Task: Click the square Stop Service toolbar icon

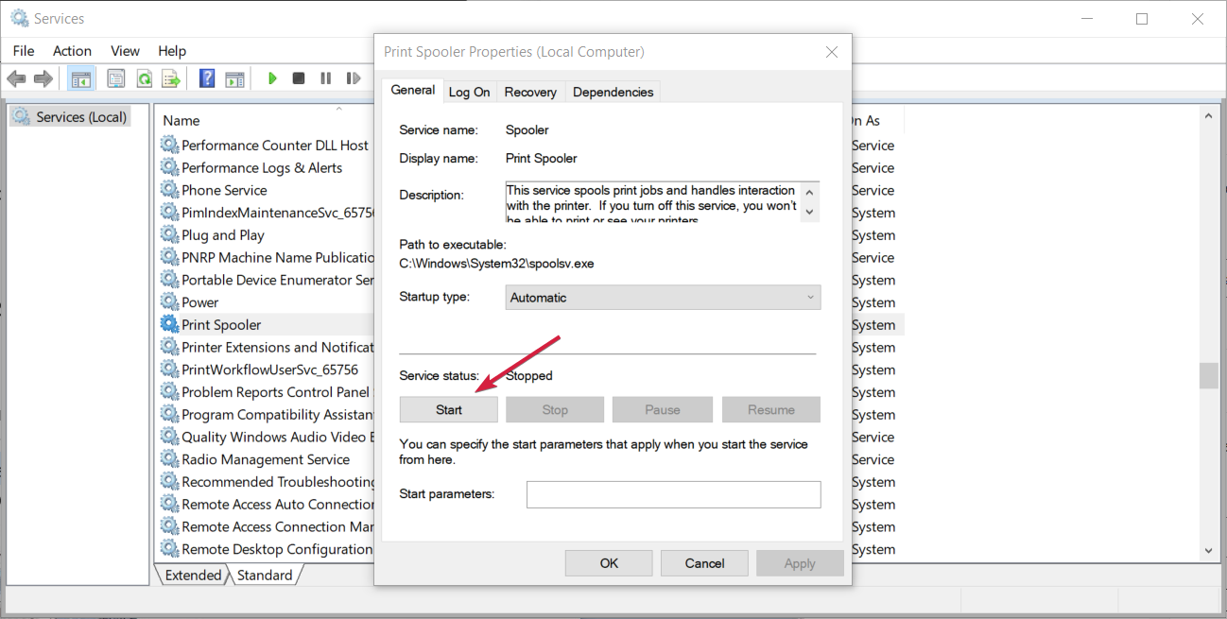Action: (x=299, y=78)
